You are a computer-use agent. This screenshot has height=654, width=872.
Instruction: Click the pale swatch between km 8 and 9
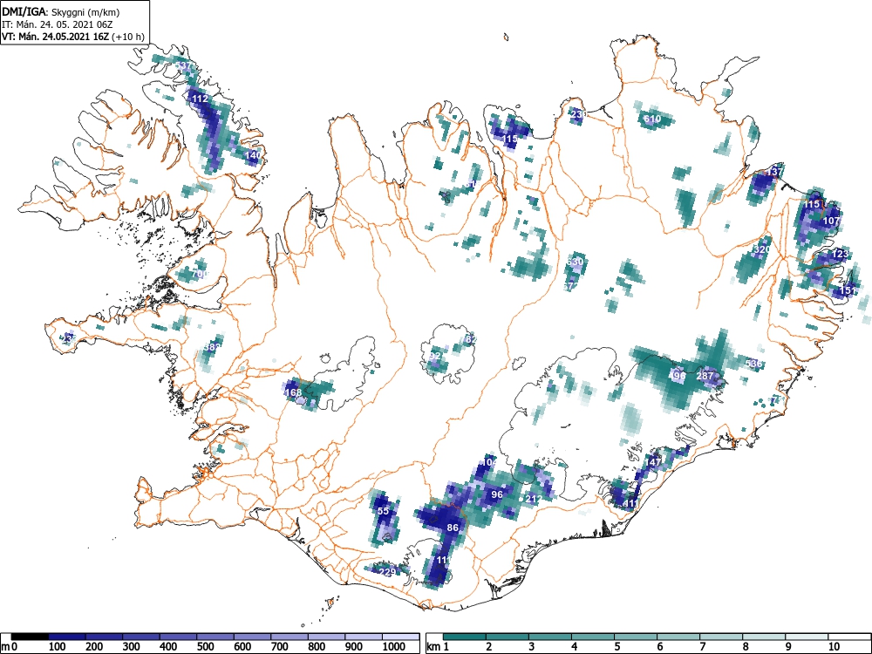(x=764, y=637)
